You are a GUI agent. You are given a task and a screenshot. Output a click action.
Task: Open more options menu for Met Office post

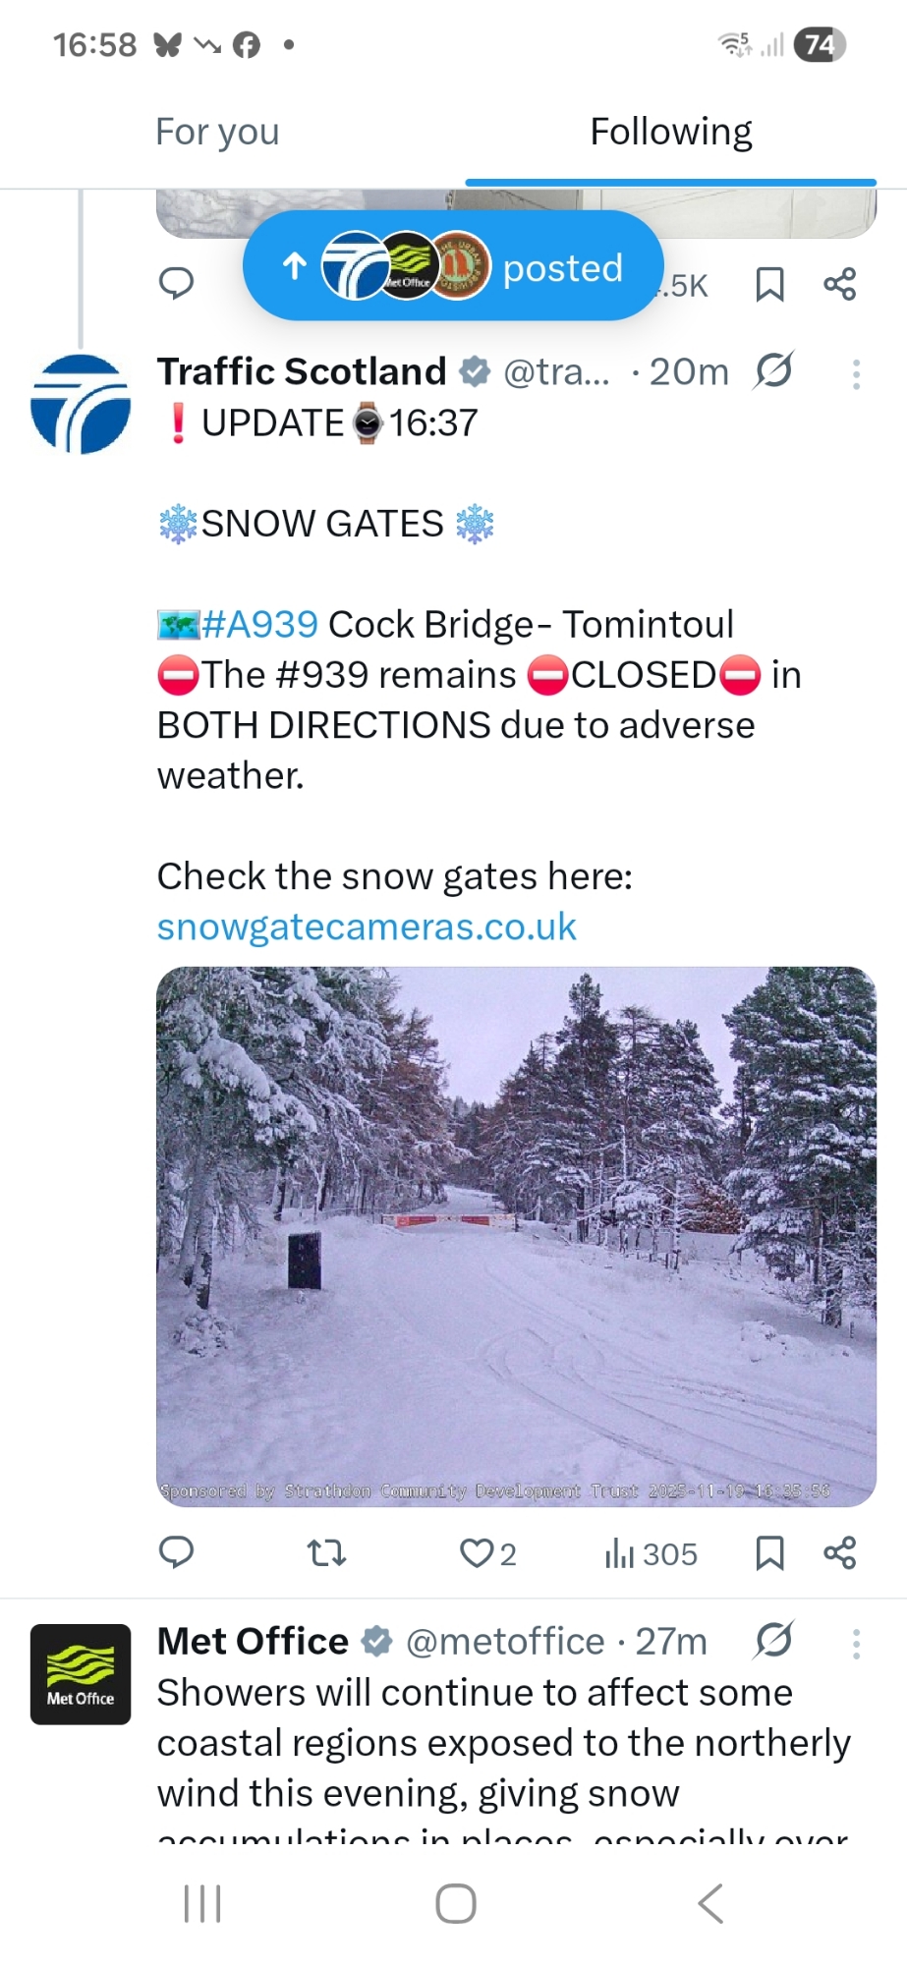pyautogui.click(x=856, y=1643)
